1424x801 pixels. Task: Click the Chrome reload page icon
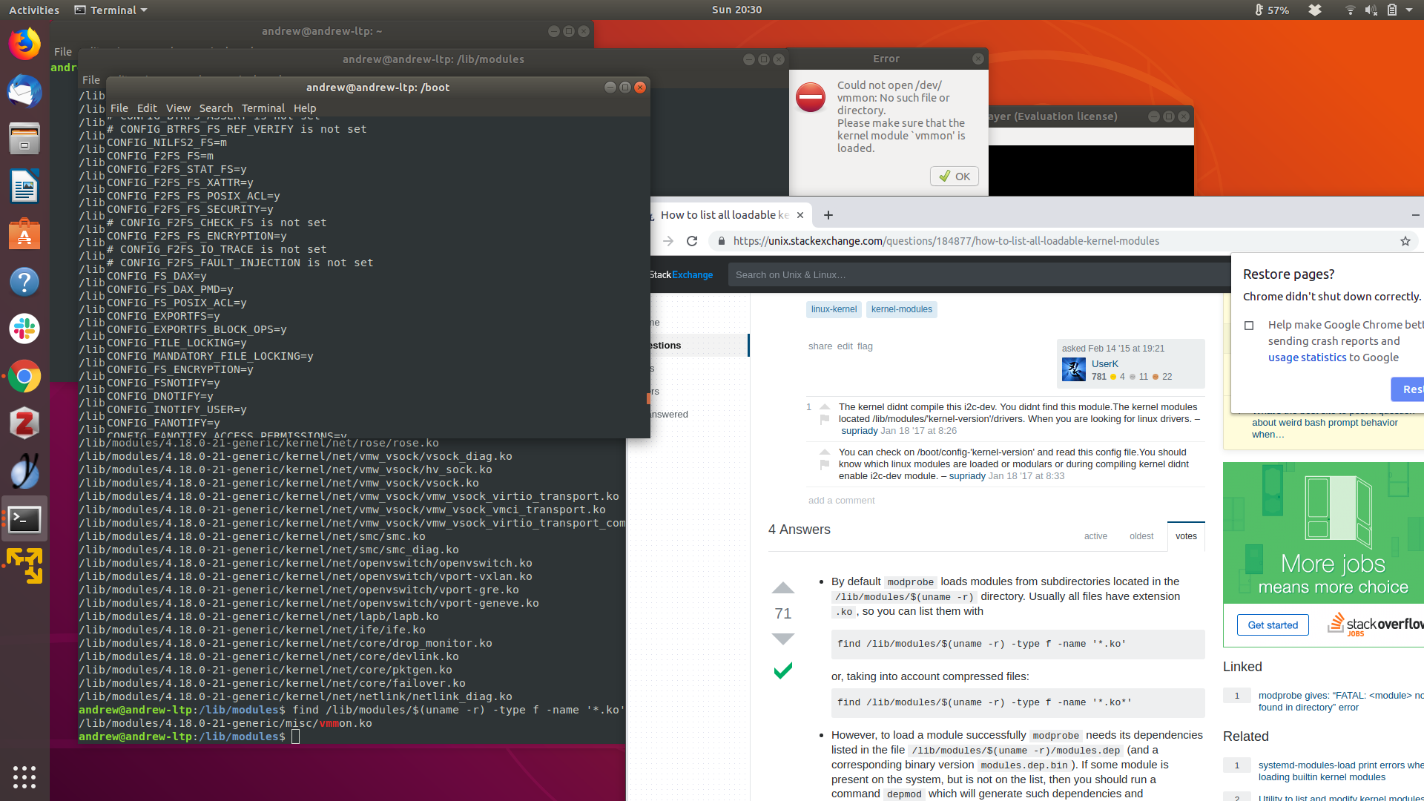692,241
